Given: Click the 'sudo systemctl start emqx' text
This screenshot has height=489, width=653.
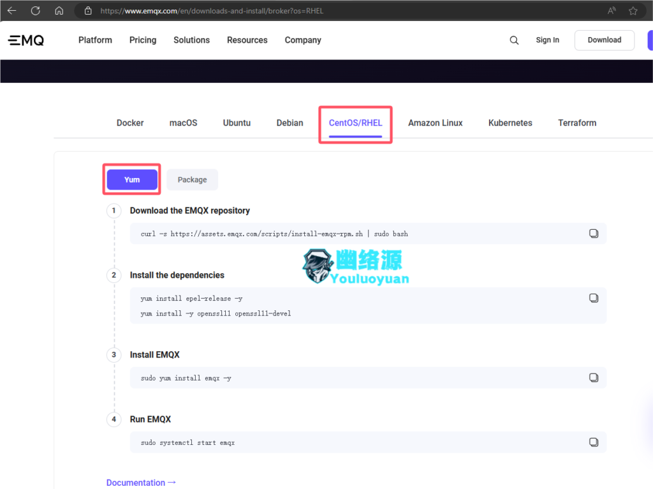Looking at the screenshot, I should pos(188,443).
